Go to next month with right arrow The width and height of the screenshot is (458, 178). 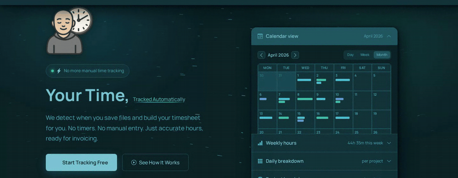coord(295,55)
